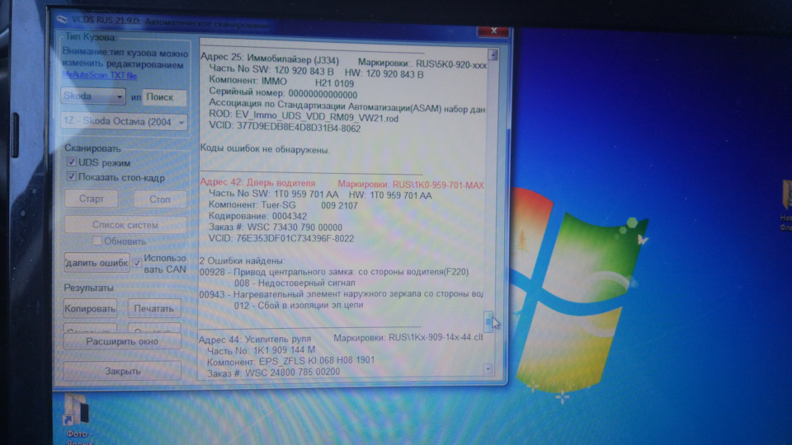792x445 pixels.
Task: Click the results scrollbar thumb
Action: click(x=488, y=322)
